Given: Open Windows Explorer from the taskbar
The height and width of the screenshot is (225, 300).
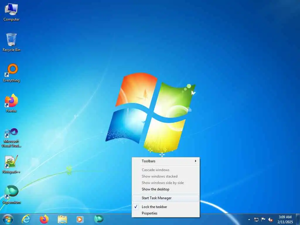Looking at the screenshot, I should click(x=62, y=219).
